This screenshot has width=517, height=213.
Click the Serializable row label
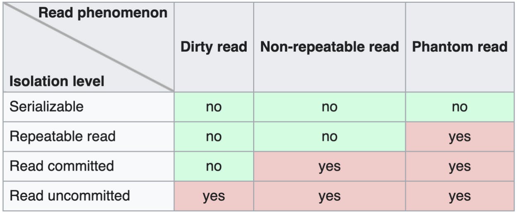(x=46, y=106)
